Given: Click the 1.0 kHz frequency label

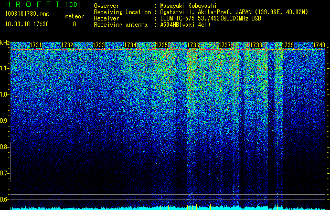Looking at the screenshot, I should (4, 94).
